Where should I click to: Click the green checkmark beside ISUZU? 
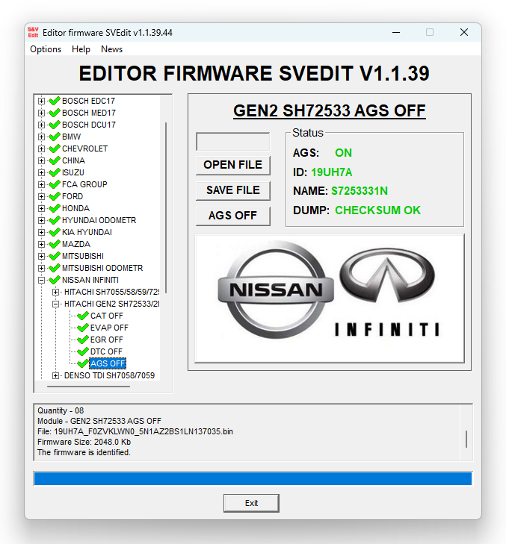coord(55,172)
